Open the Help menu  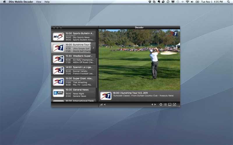(x=47, y=2)
